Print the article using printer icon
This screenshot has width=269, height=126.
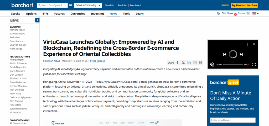point(200,62)
